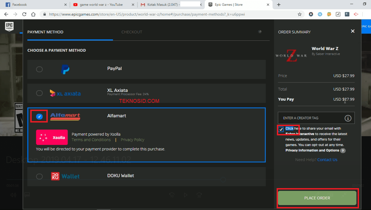Click the 'You Pay' label
This screenshot has height=210, width=371.
coord(286,99)
